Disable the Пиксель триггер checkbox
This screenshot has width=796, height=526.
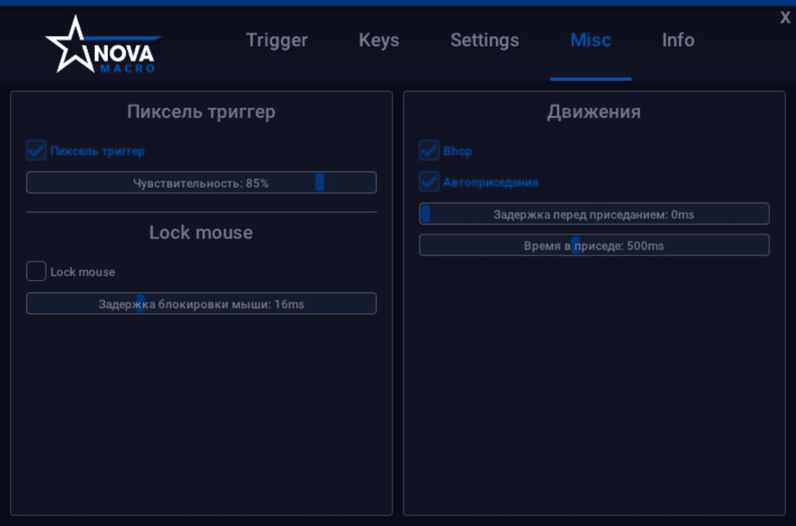(x=36, y=151)
